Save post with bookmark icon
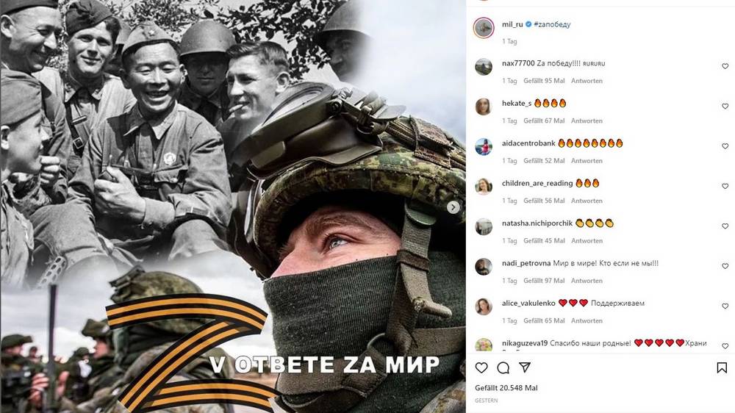735x413 pixels. pyautogui.click(x=722, y=367)
